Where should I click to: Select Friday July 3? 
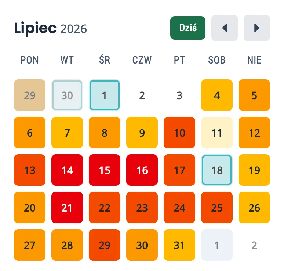coord(179,95)
